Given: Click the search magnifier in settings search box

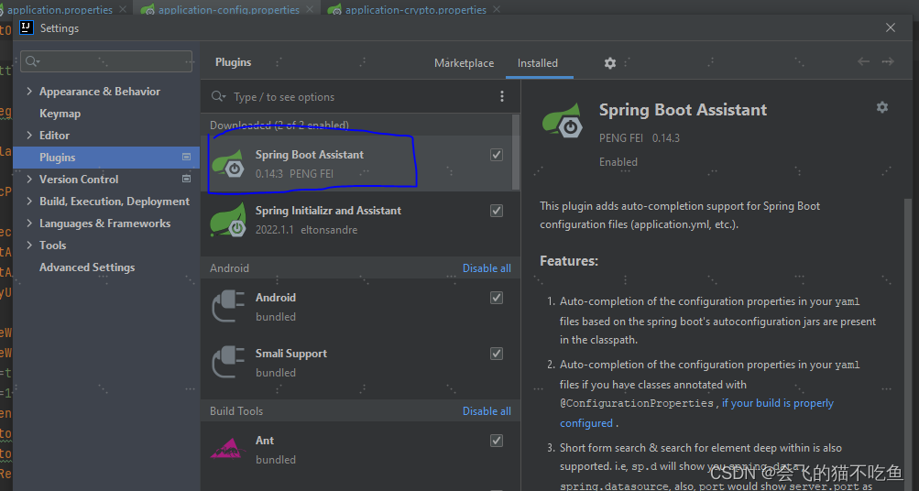Looking at the screenshot, I should click(32, 61).
